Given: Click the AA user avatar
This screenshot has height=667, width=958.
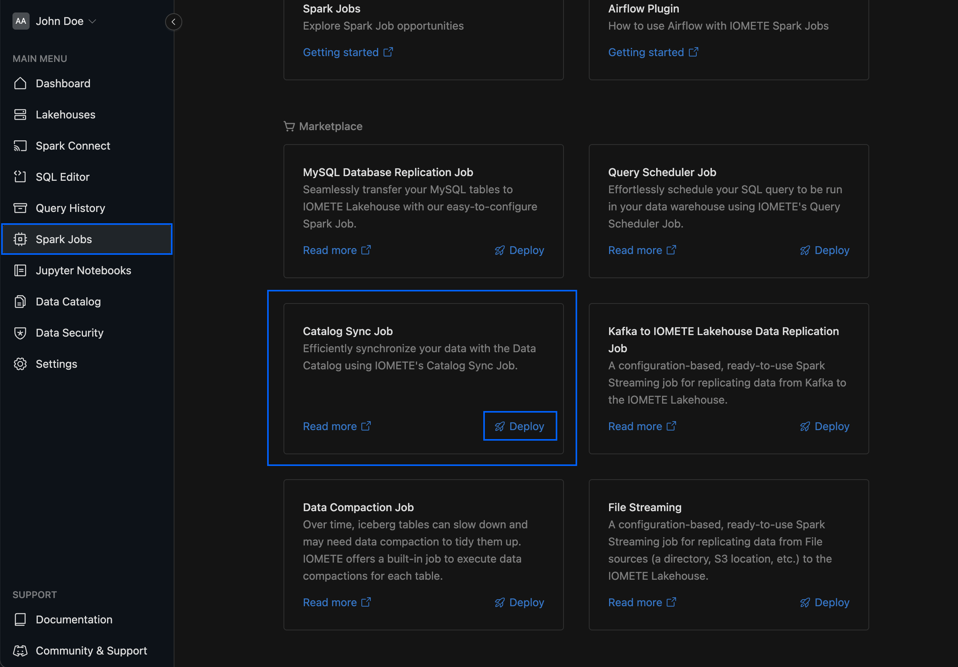Looking at the screenshot, I should pyautogui.click(x=21, y=21).
